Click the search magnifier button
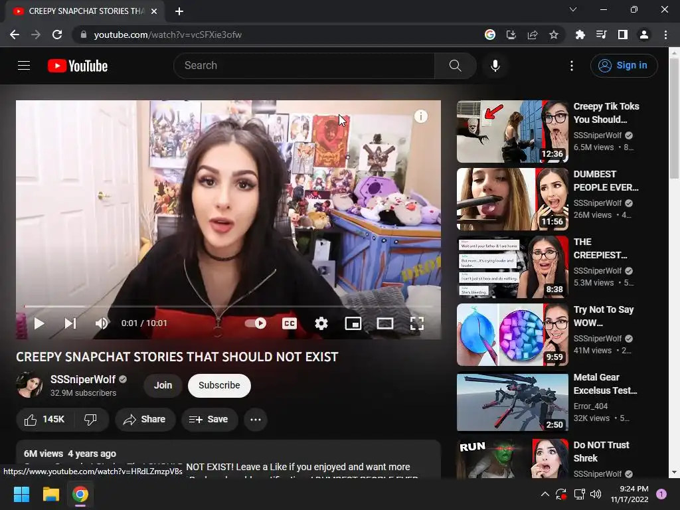The width and height of the screenshot is (680, 510). click(455, 66)
